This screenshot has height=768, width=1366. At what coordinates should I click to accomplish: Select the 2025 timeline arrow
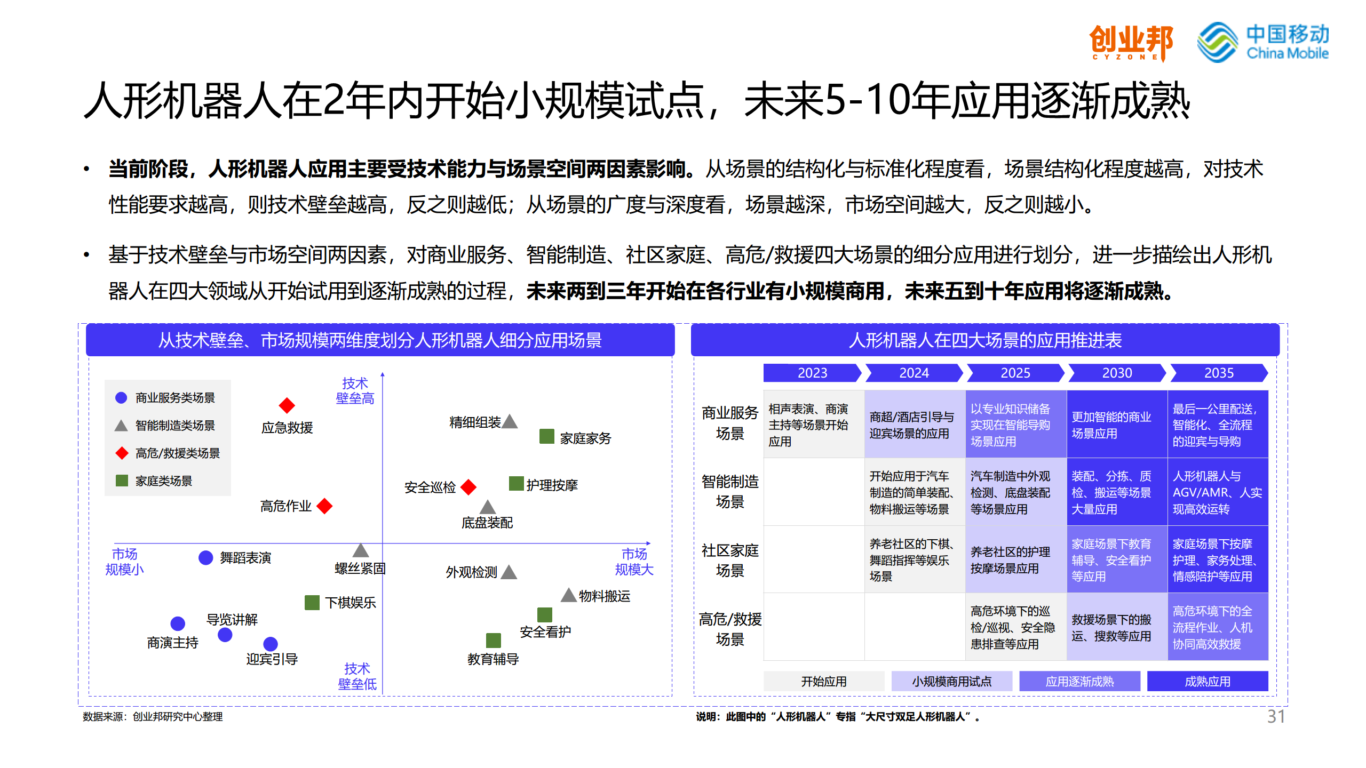pyautogui.click(x=1015, y=373)
